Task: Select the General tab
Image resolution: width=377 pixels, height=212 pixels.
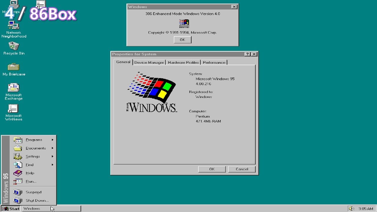Action: pyautogui.click(x=123, y=62)
